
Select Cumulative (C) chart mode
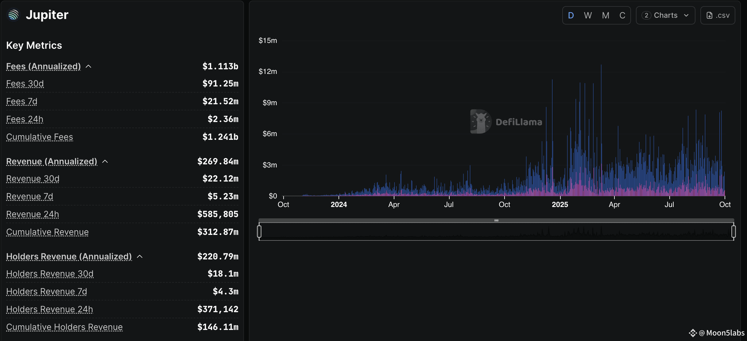(622, 15)
